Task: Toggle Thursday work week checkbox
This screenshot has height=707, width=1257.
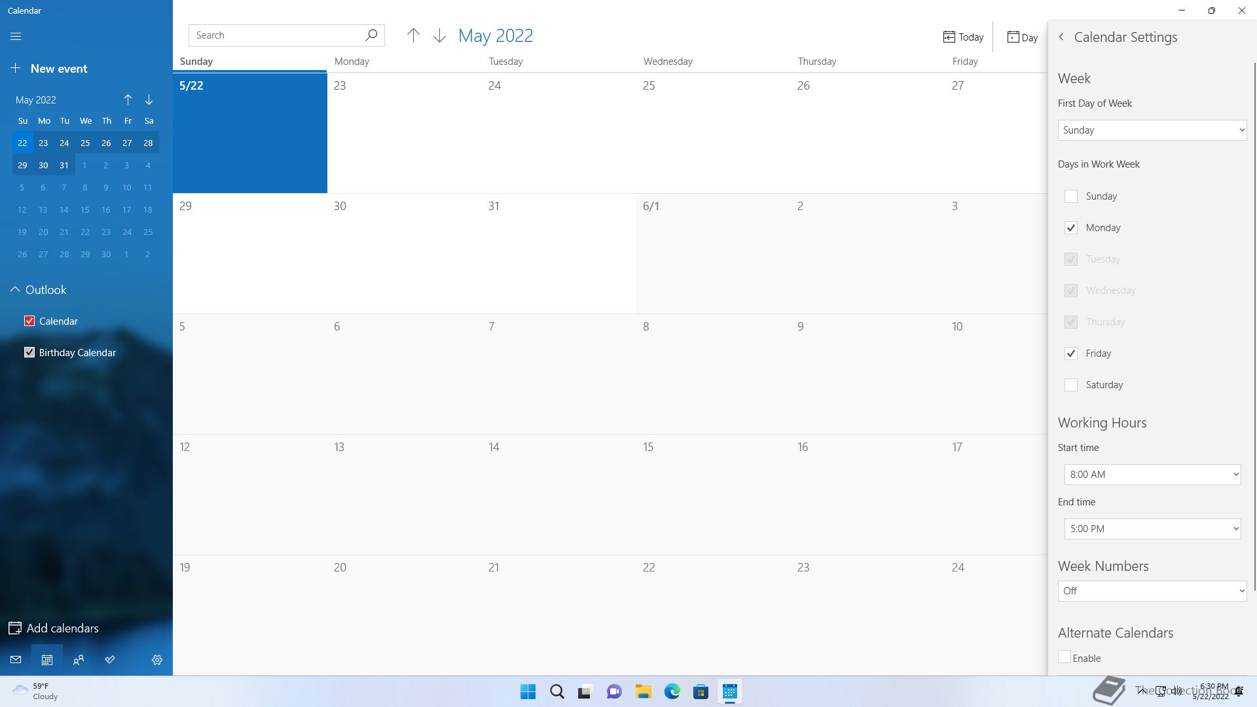Action: 1071,322
